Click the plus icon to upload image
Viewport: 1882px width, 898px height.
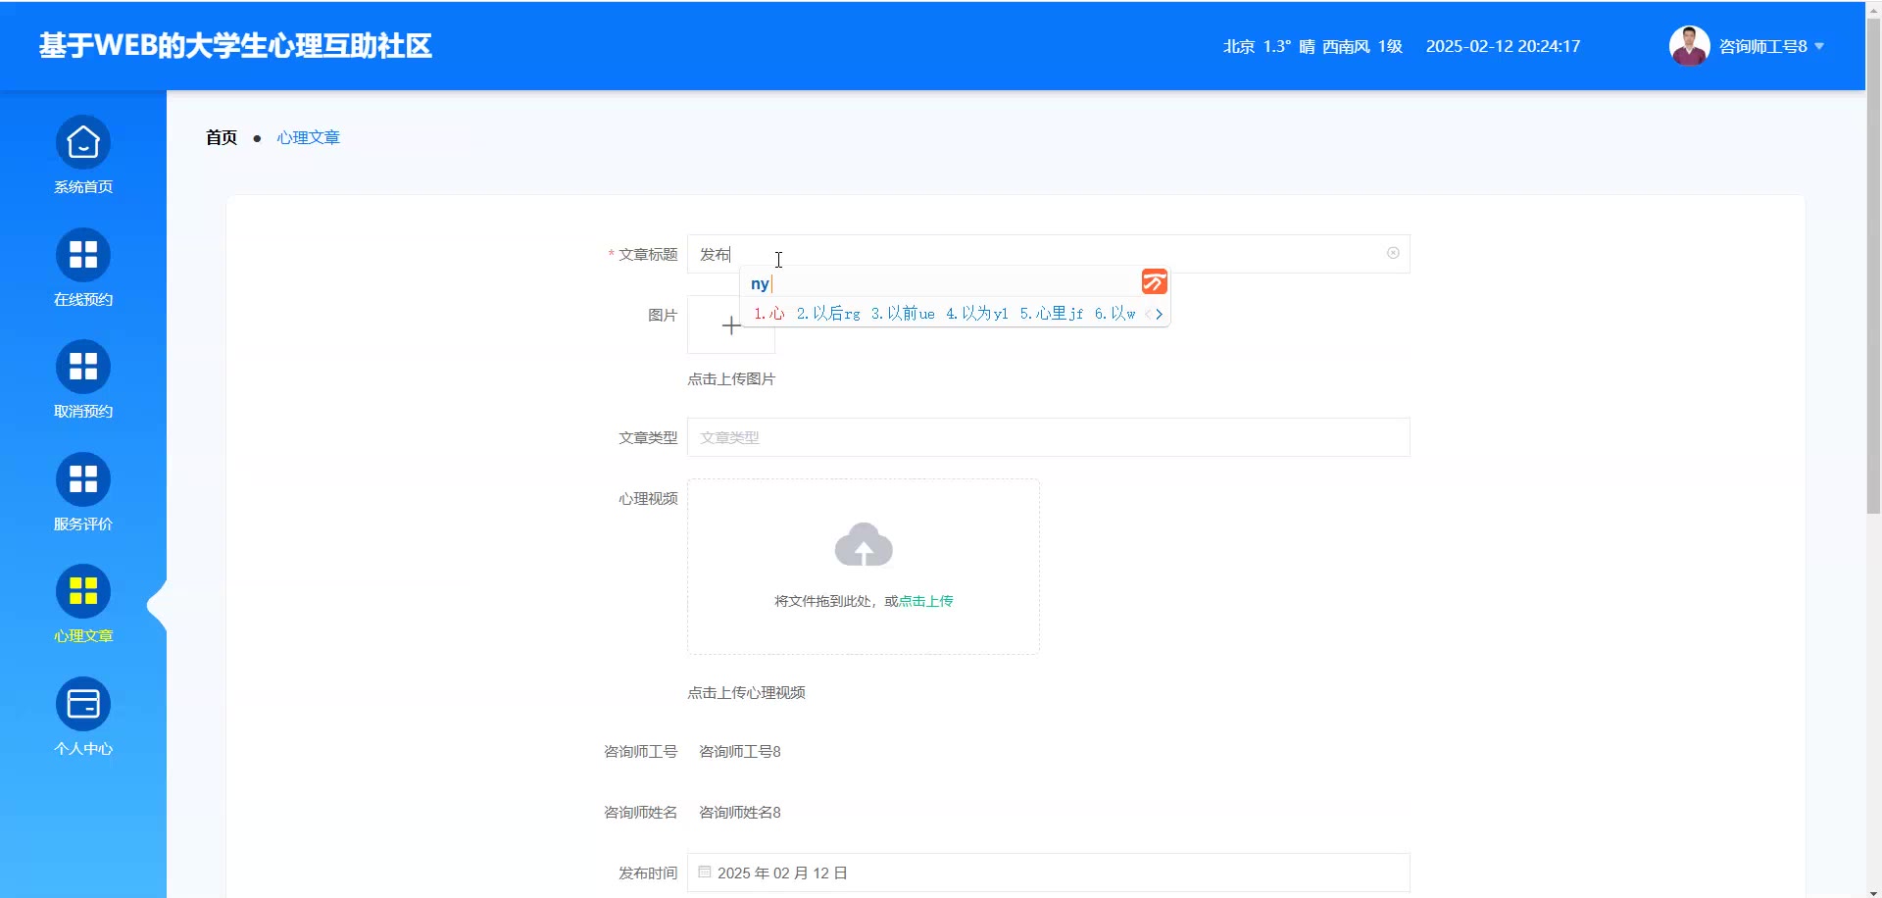point(731,325)
